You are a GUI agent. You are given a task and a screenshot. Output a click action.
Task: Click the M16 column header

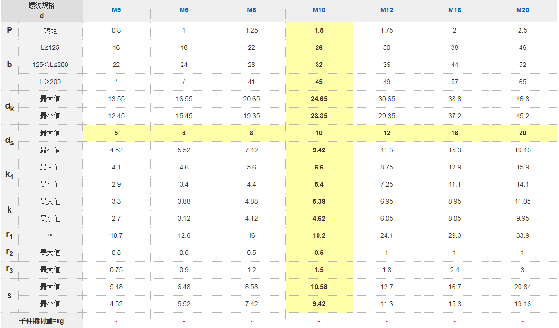(454, 10)
